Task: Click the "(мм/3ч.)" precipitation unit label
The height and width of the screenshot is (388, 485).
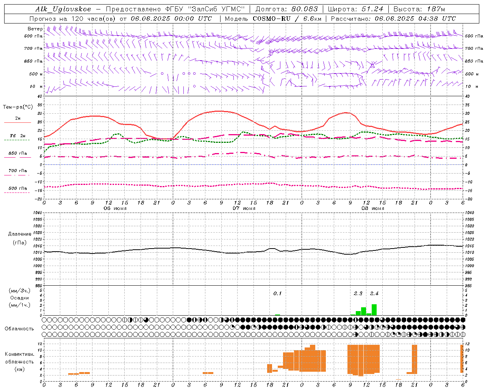Action: click(x=19, y=291)
